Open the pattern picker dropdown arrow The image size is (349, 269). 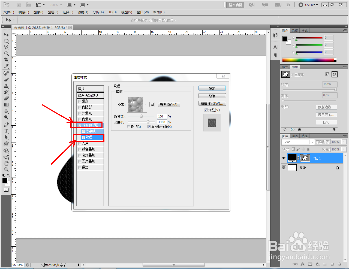point(145,104)
